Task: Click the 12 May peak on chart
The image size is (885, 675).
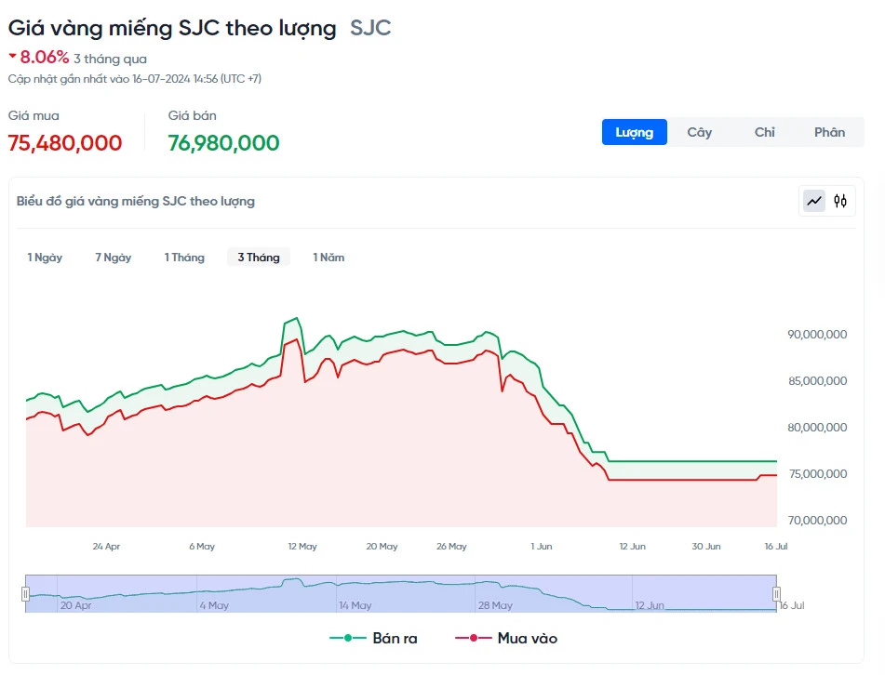Action: tap(296, 319)
